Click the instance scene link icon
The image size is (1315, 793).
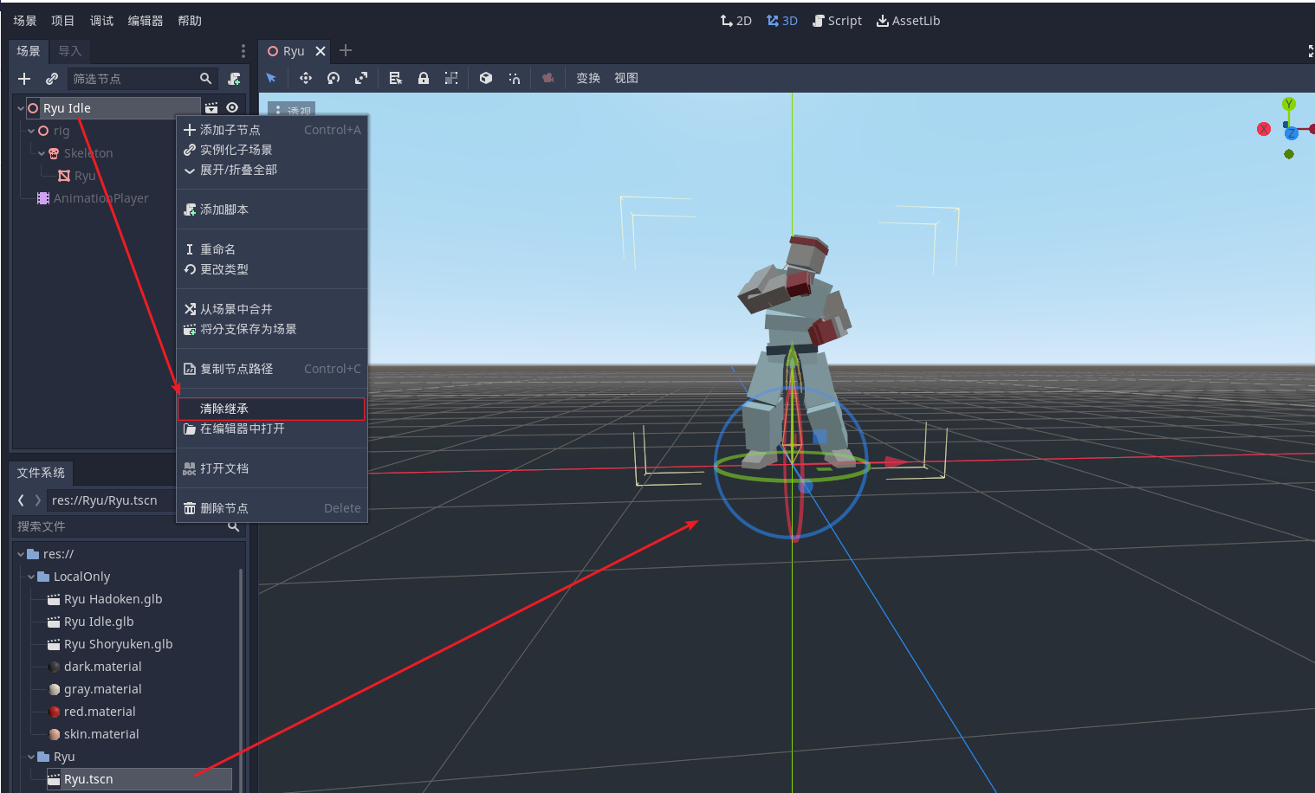tap(52, 79)
